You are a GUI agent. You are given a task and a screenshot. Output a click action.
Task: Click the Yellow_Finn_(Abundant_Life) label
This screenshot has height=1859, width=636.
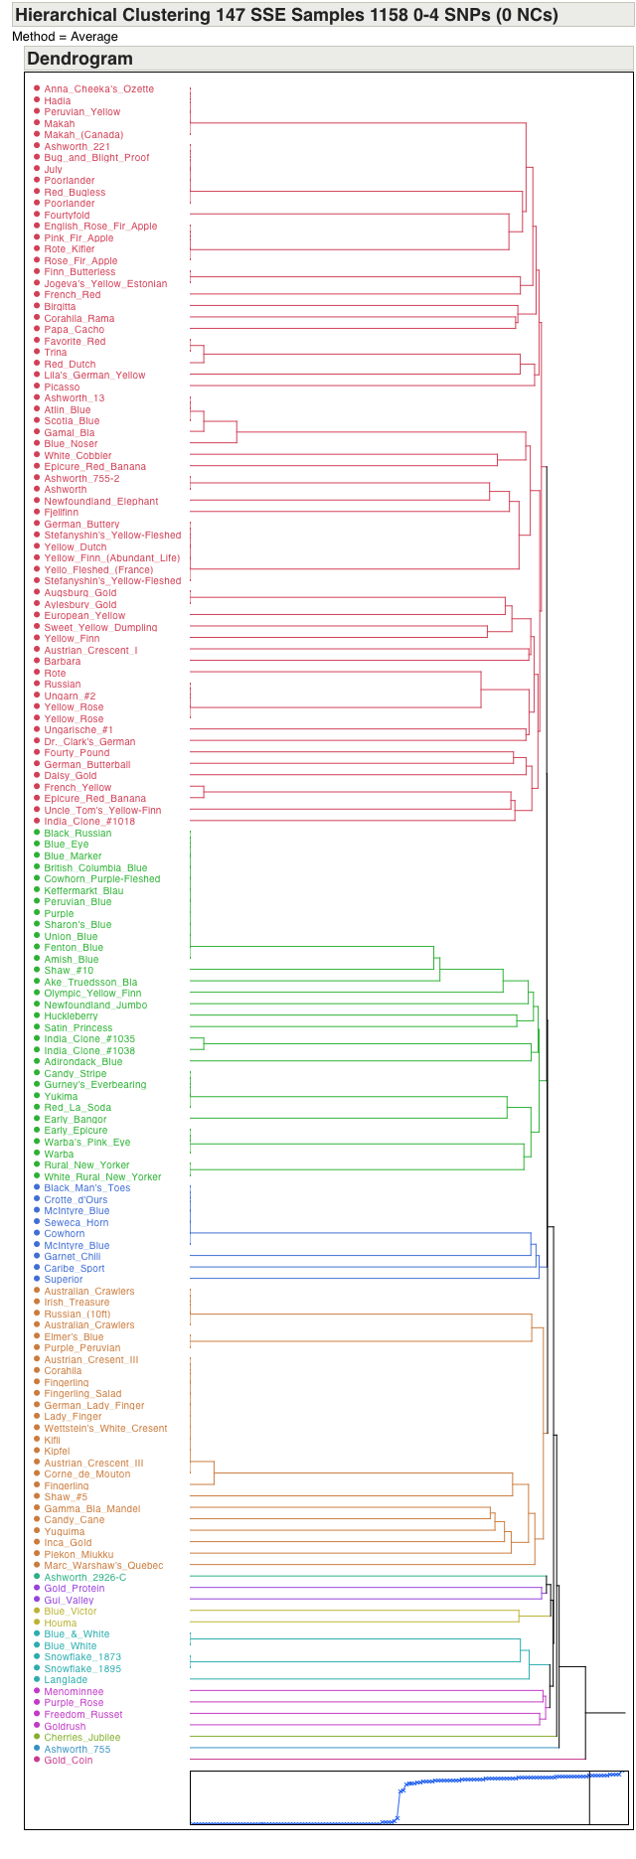point(112,558)
